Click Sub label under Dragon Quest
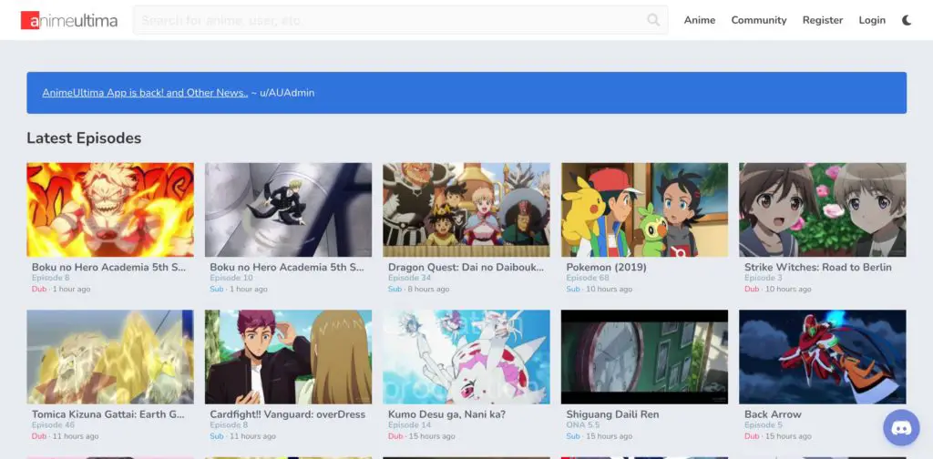This screenshot has width=933, height=459. [x=395, y=289]
